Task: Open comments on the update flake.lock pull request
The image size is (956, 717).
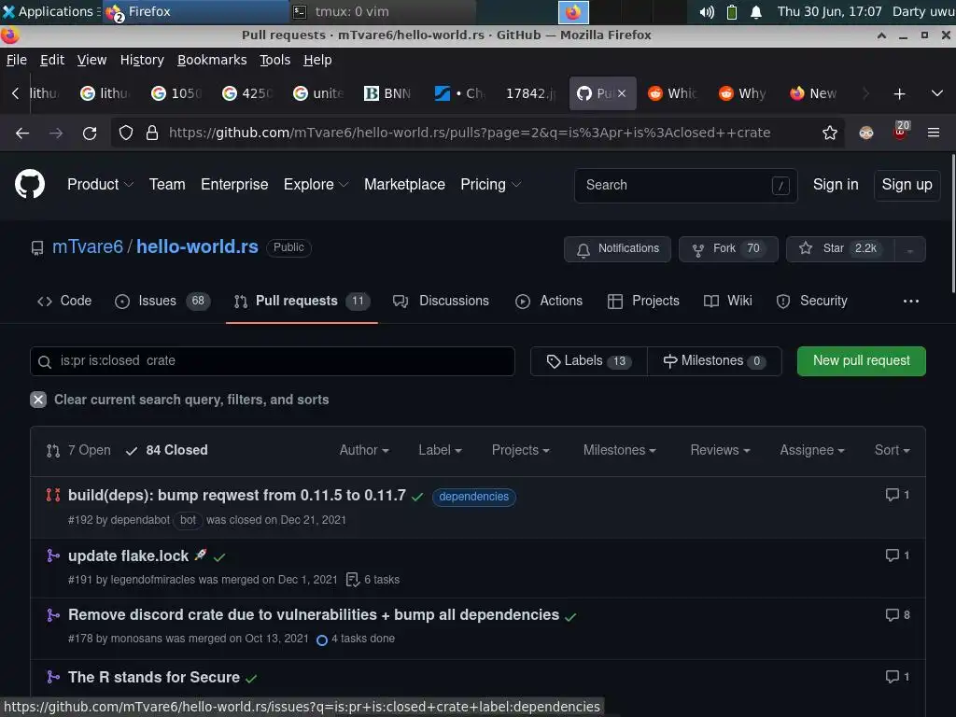Action: 897,555
